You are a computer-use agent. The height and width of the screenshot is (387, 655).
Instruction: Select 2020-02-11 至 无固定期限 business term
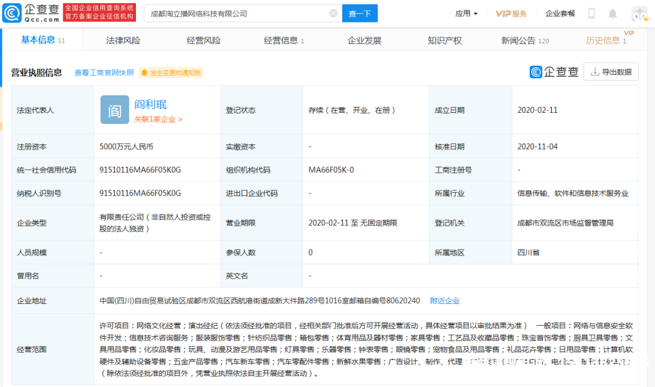point(353,223)
